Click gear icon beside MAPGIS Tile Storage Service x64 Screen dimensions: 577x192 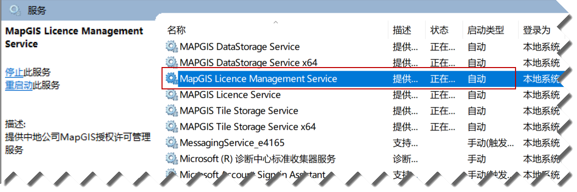click(171, 126)
